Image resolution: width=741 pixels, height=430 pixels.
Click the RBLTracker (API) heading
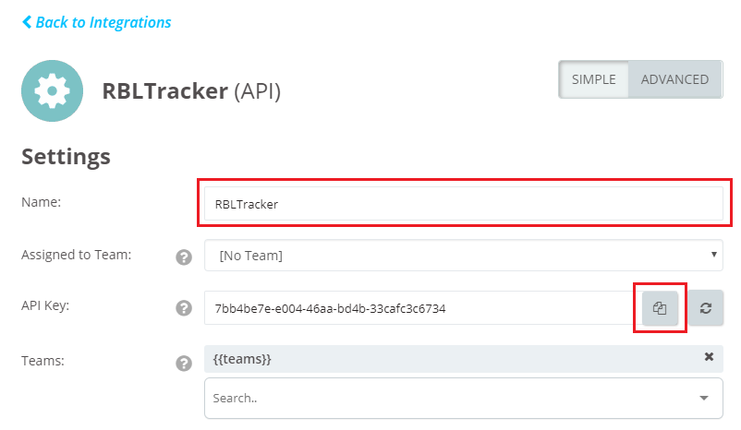(x=191, y=90)
